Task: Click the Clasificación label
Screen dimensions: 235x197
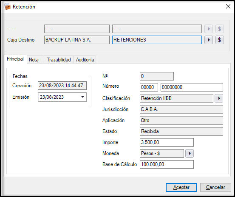Action: [116, 98]
